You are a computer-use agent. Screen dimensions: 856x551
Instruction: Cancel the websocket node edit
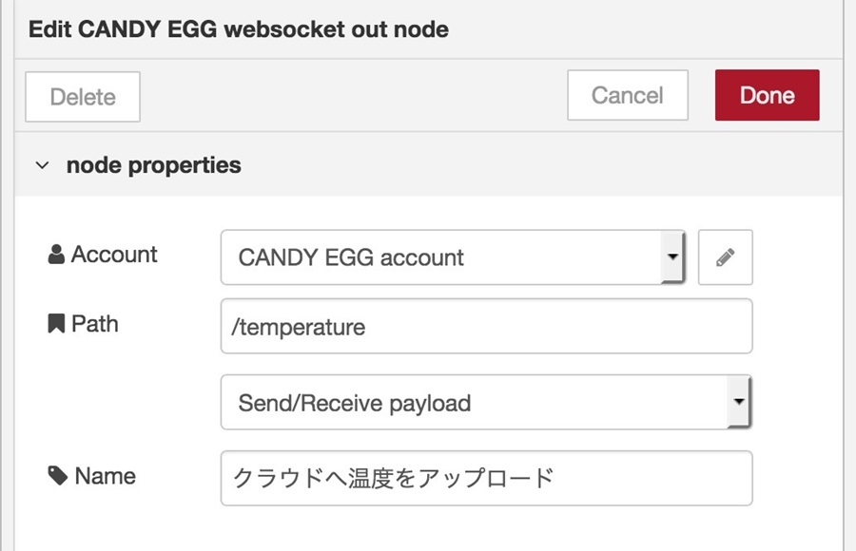[628, 95]
